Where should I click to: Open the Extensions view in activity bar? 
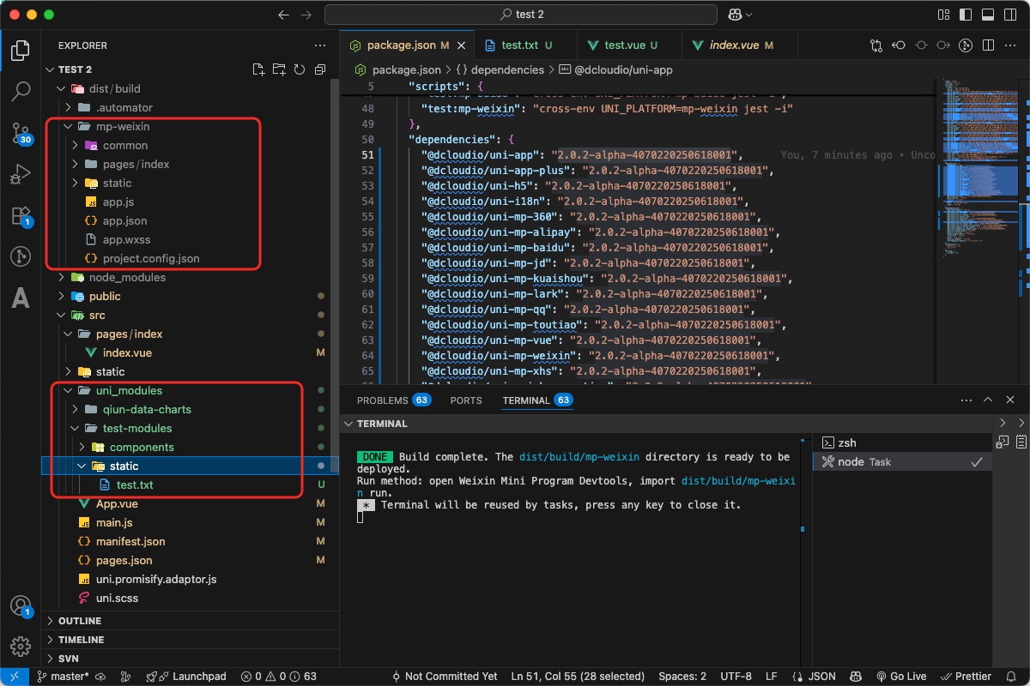(21, 215)
